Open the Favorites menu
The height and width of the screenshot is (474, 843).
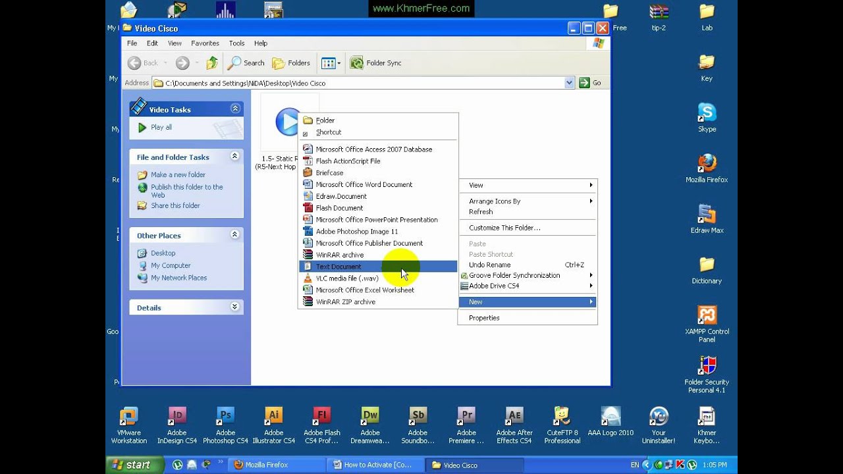(x=205, y=43)
